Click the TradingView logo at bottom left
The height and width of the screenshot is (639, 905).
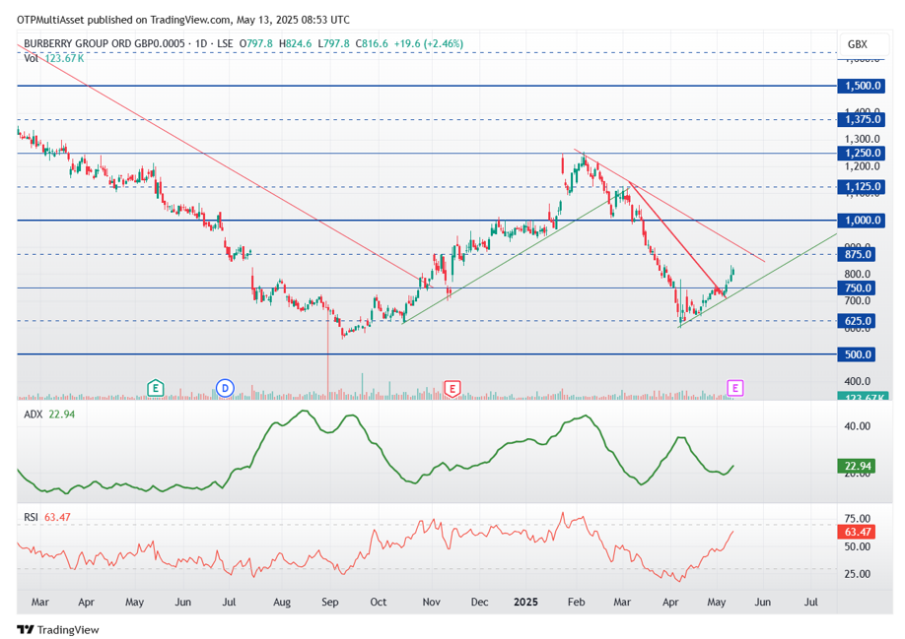(x=58, y=629)
